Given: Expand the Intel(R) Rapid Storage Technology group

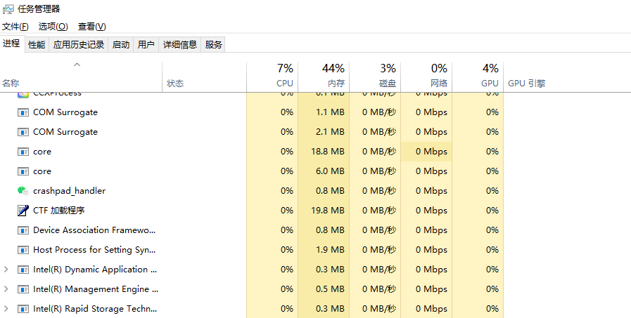Looking at the screenshot, I should [x=6, y=309].
